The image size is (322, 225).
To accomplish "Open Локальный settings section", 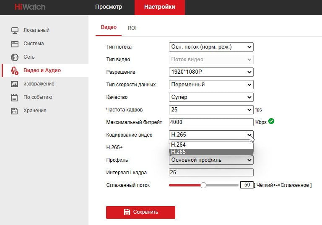I will pos(36,30).
